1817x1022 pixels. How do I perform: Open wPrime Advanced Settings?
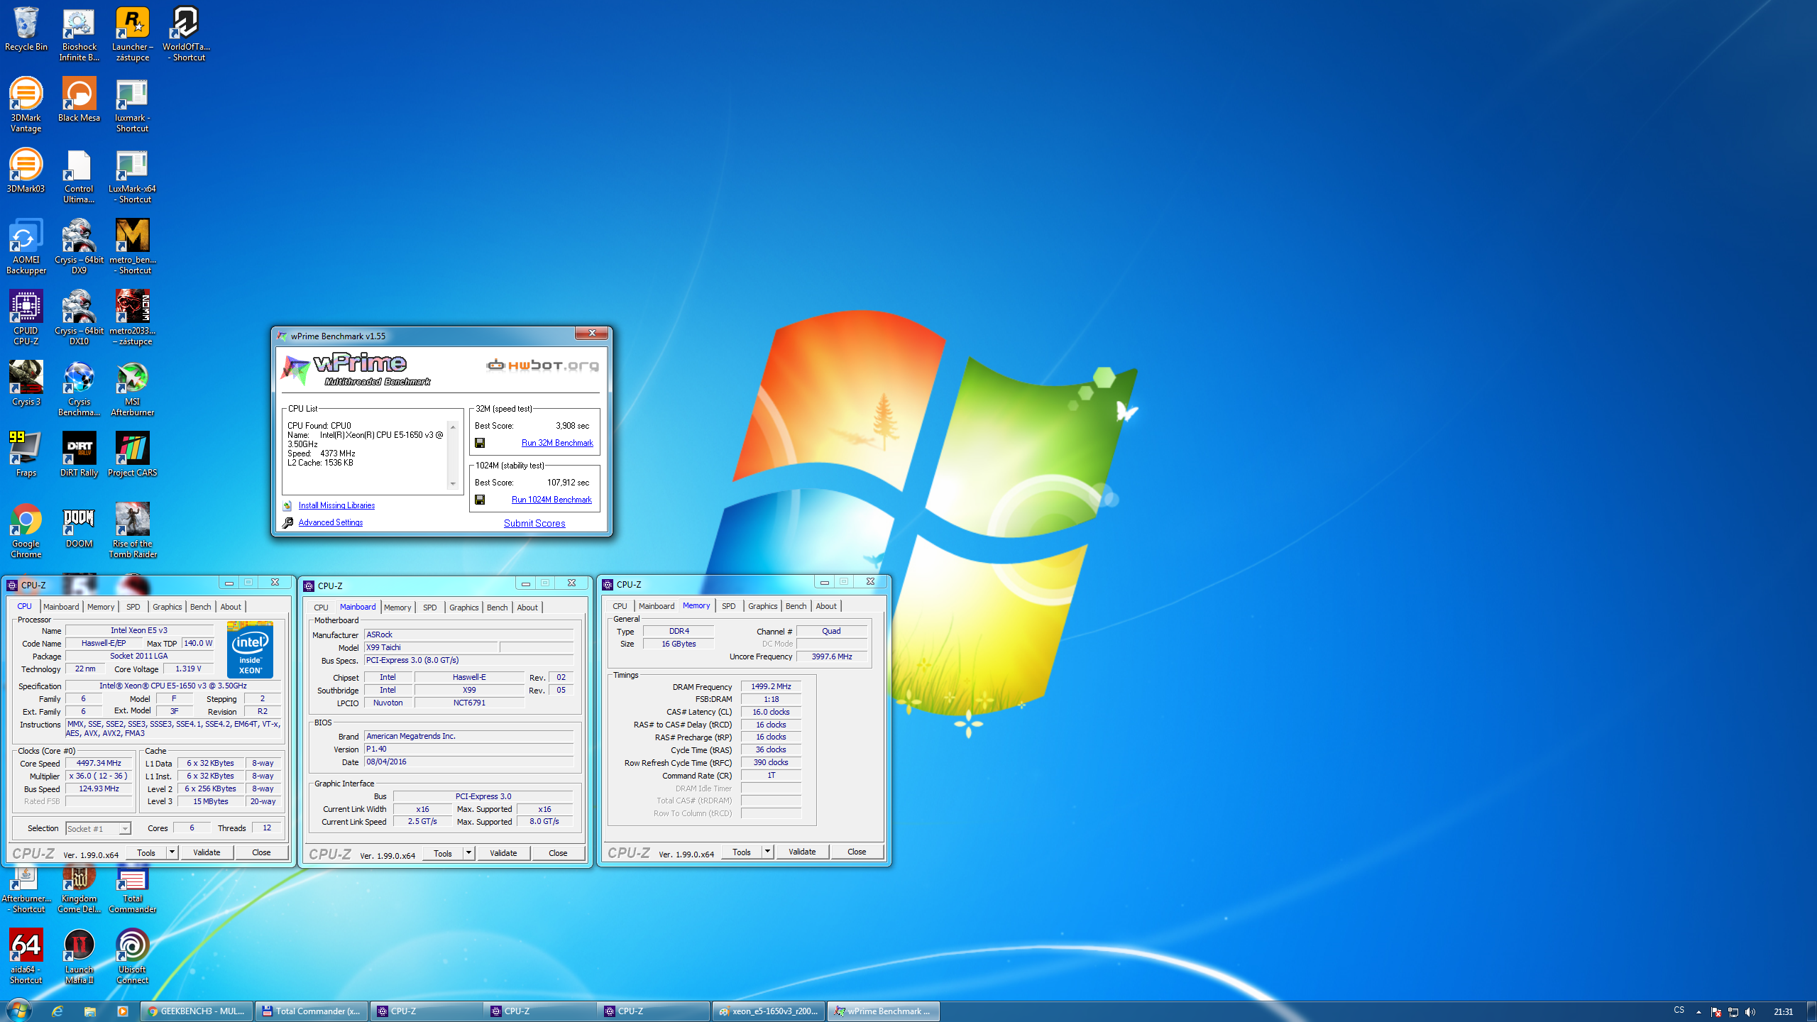(330, 522)
